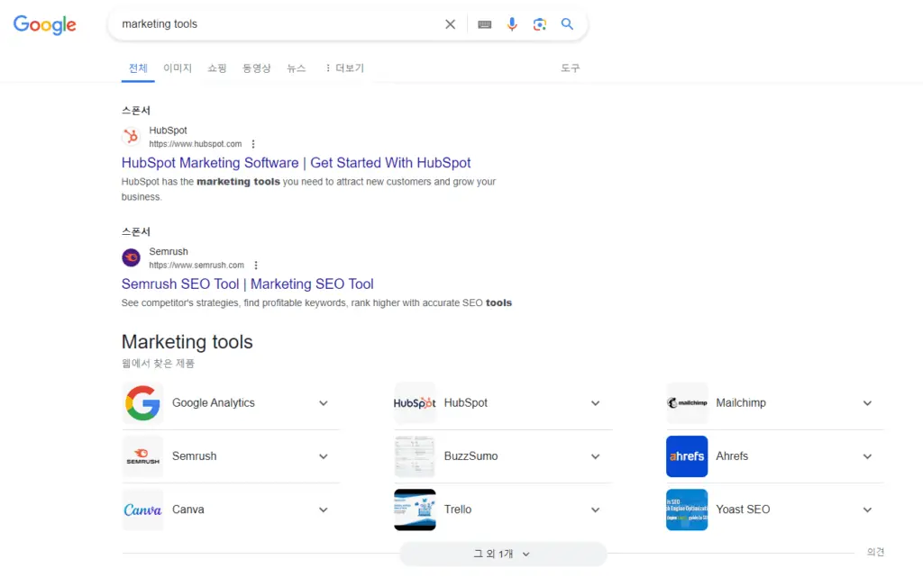The width and height of the screenshot is (923, 577).
Task: Select the Mailchimp logo thumbnail
Action: tap(687, 403)
